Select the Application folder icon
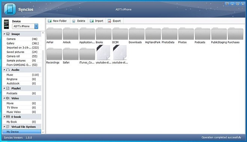Viewport: 247px width, 142px height. [87, 34]
